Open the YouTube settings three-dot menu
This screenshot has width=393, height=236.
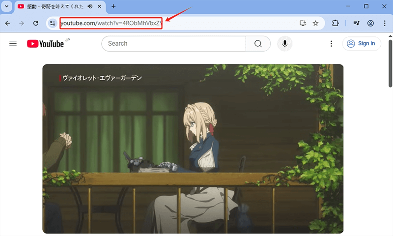332,44
